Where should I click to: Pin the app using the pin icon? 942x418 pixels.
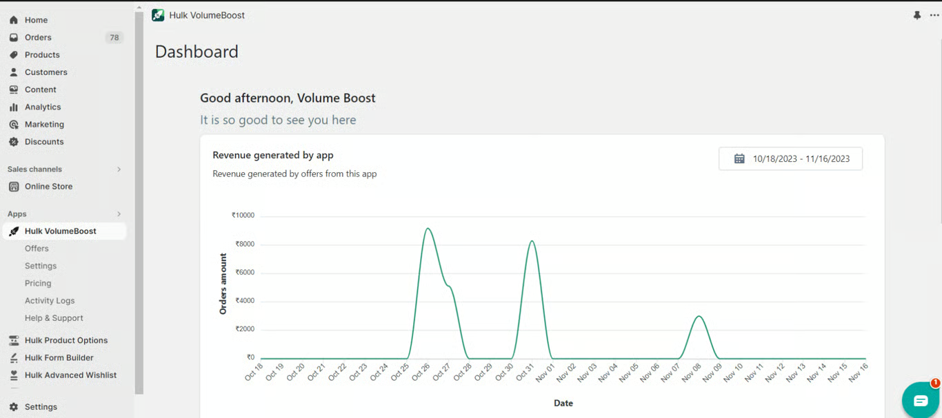(917, 15)
